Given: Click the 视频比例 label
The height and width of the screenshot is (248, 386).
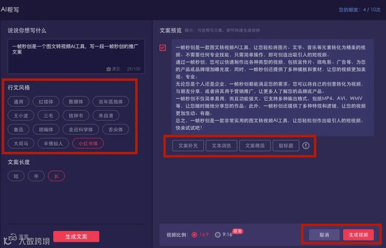Looking at the screenshot, I should tap(177, 235).
